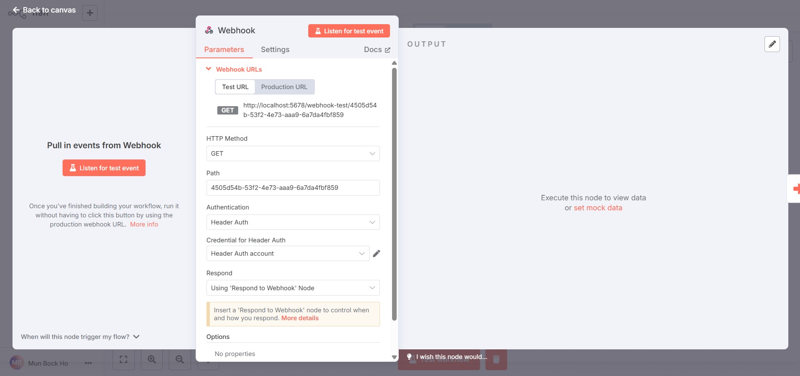
Task: Switch to the Parameters tab
Action: tap(224, 50)
